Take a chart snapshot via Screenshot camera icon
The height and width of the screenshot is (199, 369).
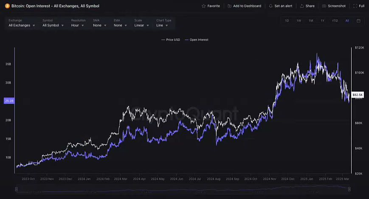click(x=324, y=6)
